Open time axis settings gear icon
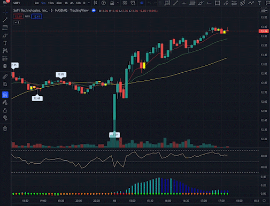This screenshot has width=270, height=206. point(264,201)
